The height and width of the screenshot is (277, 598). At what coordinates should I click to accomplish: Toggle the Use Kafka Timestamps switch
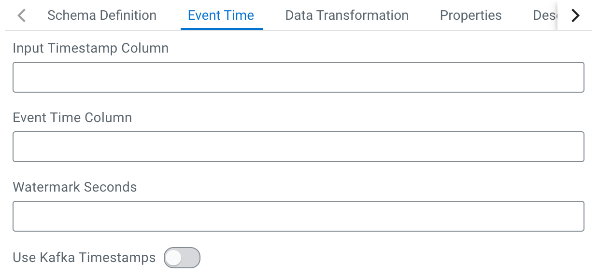coord(182,258)
